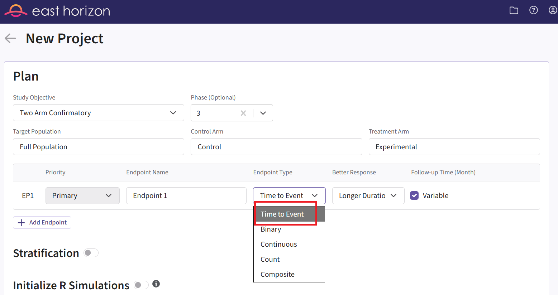Pick Continuous in the endpoint type menu
Screen dimensions: 558x295
278,245
